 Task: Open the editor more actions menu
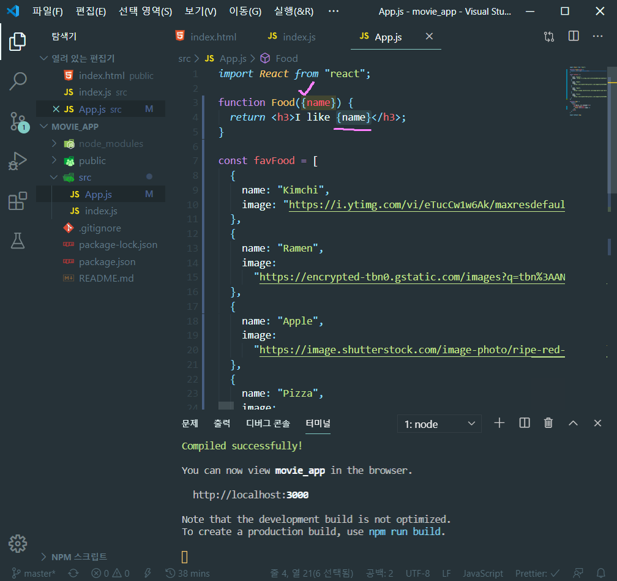pos(597,36)
